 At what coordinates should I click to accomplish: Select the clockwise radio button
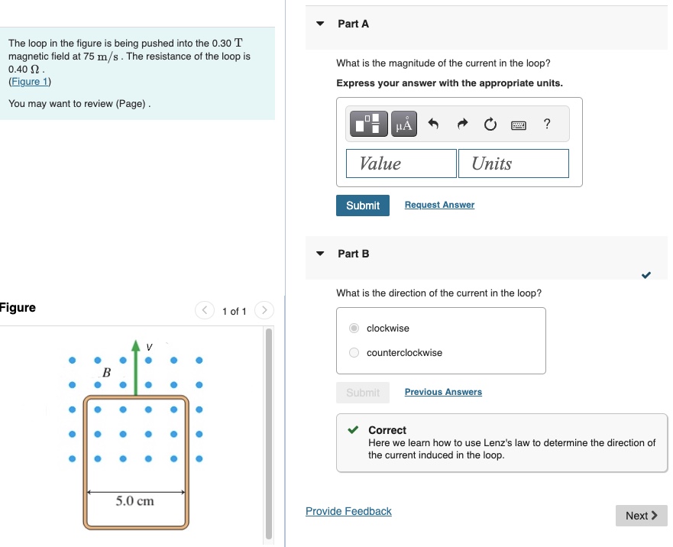354,328
